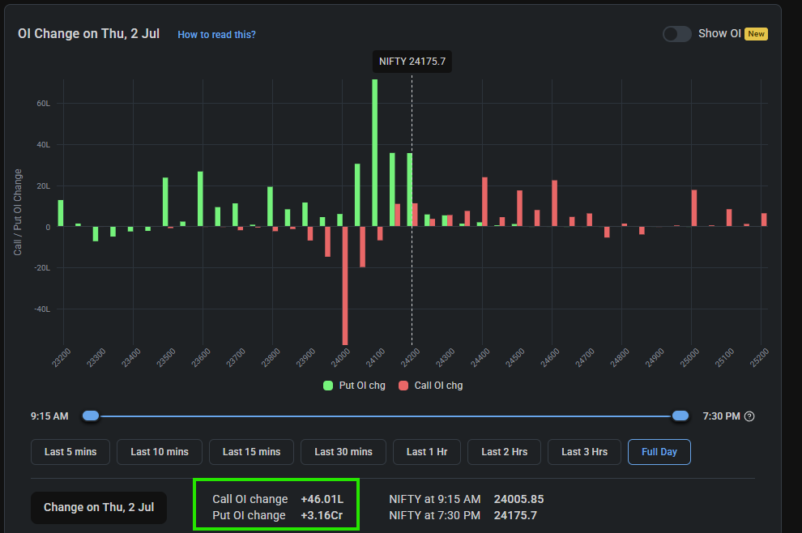Select the Last 10 mins button
The width and height of the screenshot is (802, 533).
coord(160,452)
